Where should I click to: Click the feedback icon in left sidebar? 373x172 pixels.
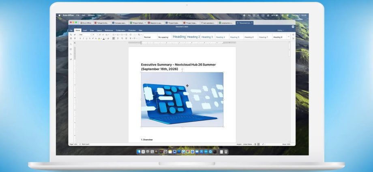(x=71, y=59)
